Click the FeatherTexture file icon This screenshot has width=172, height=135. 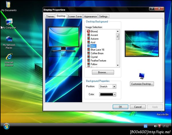point(89,60)
